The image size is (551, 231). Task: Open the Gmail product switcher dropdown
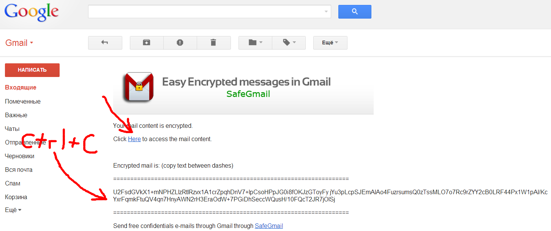pos(19,43)
